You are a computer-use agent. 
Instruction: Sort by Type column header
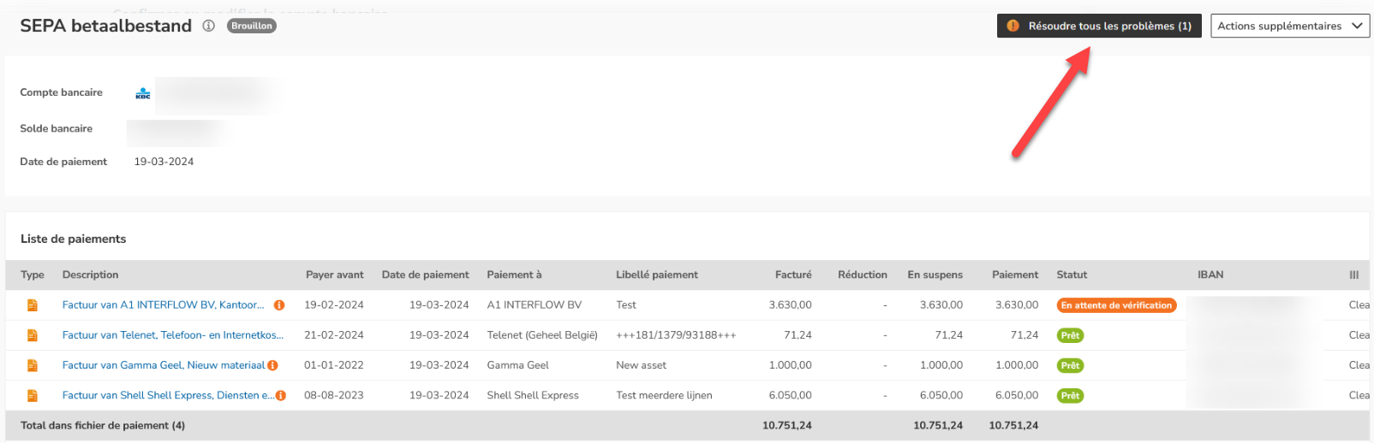click(x=33, y=275)
